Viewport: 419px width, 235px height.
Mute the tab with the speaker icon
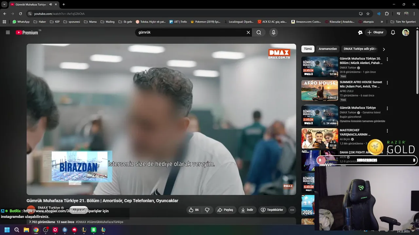click(x=51, y=4)
